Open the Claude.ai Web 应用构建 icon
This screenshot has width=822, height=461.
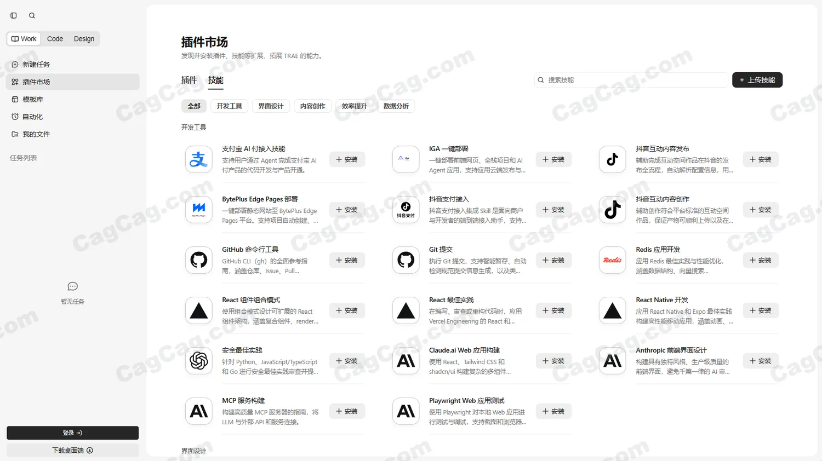[x=406, y=361]
